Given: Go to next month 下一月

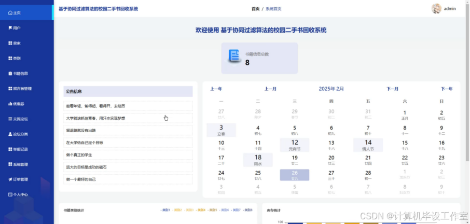Looking at the screenshot, I should point(392,89).
